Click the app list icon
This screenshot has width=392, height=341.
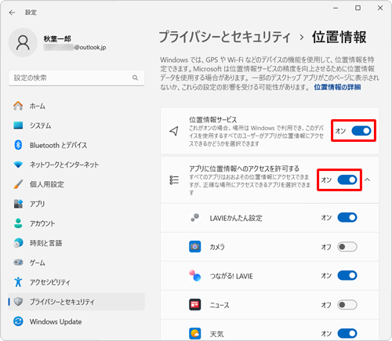click(174, 180)
